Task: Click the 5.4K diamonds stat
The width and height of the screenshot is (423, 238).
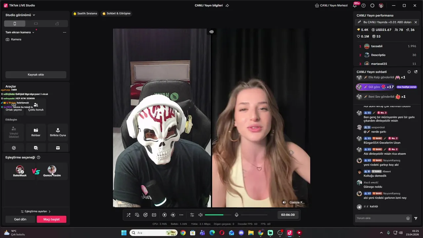Action: click(x=363, y=30)
